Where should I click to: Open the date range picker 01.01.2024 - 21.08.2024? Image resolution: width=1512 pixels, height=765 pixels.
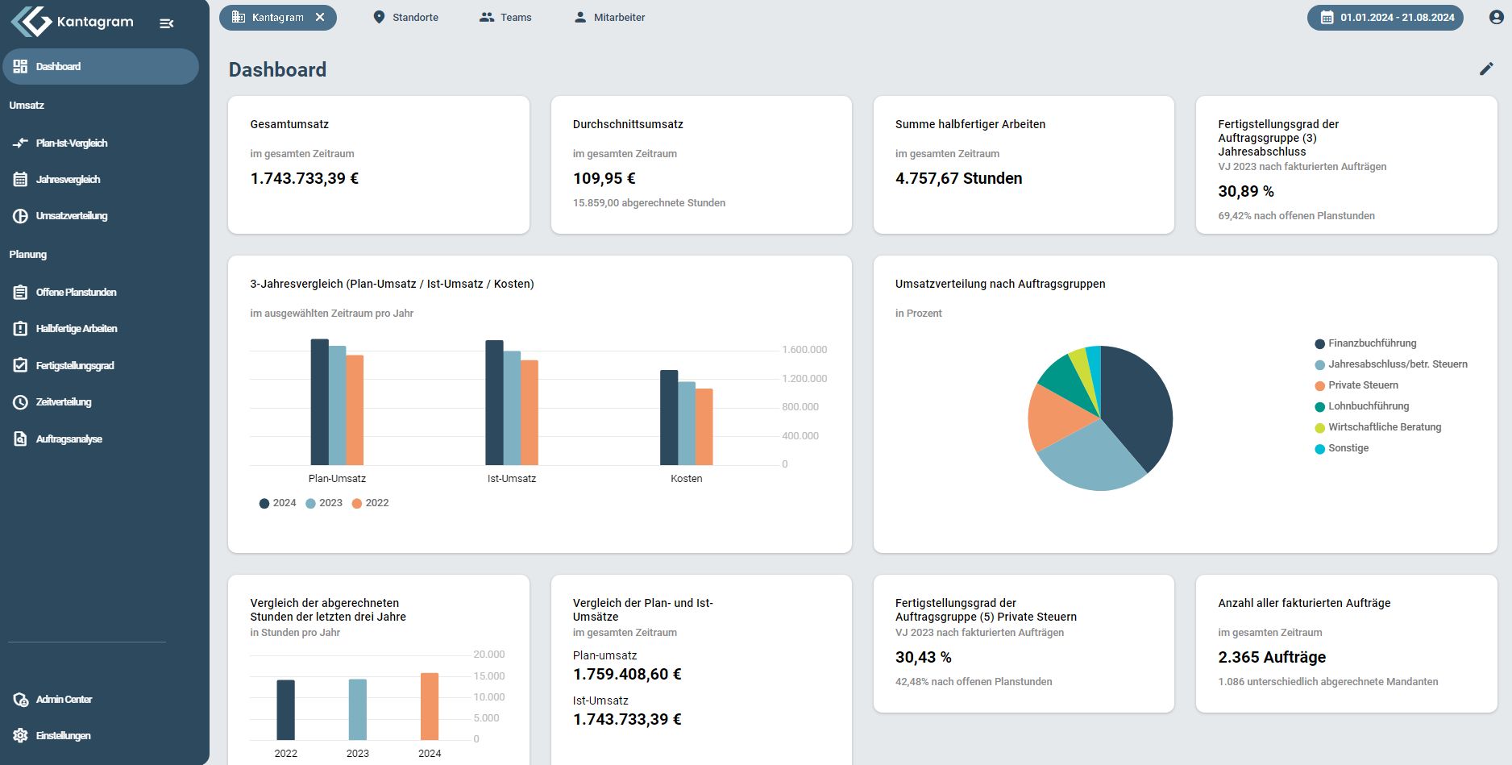(x=1385, y=17)
